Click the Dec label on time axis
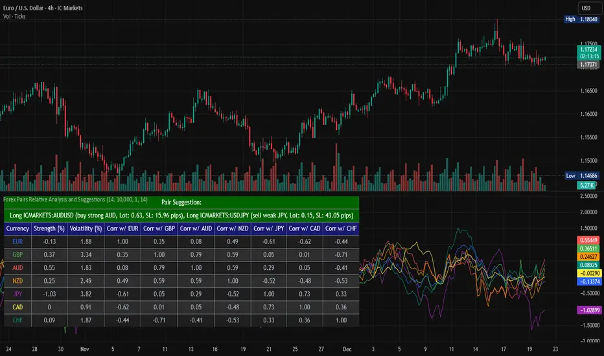 [344, 347]
